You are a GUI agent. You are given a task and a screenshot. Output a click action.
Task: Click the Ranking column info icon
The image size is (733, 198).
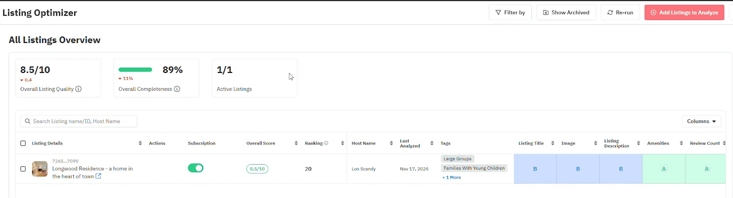click(x=326, y=143)
